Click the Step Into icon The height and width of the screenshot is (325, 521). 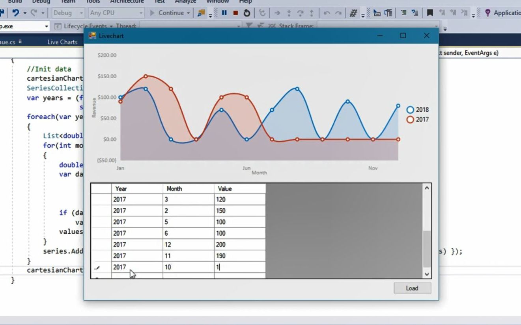click(289, 13)
